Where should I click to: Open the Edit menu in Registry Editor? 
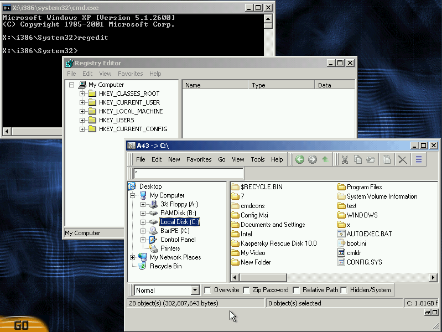[87, 74]
